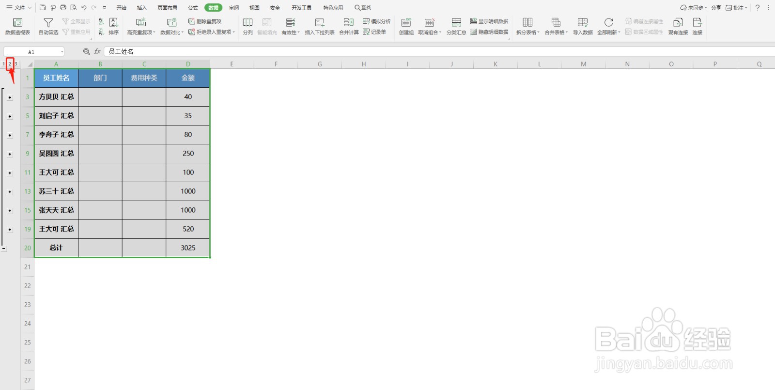
Task: Click the Not Synced (未同步) button
Action: coord(694,8)
